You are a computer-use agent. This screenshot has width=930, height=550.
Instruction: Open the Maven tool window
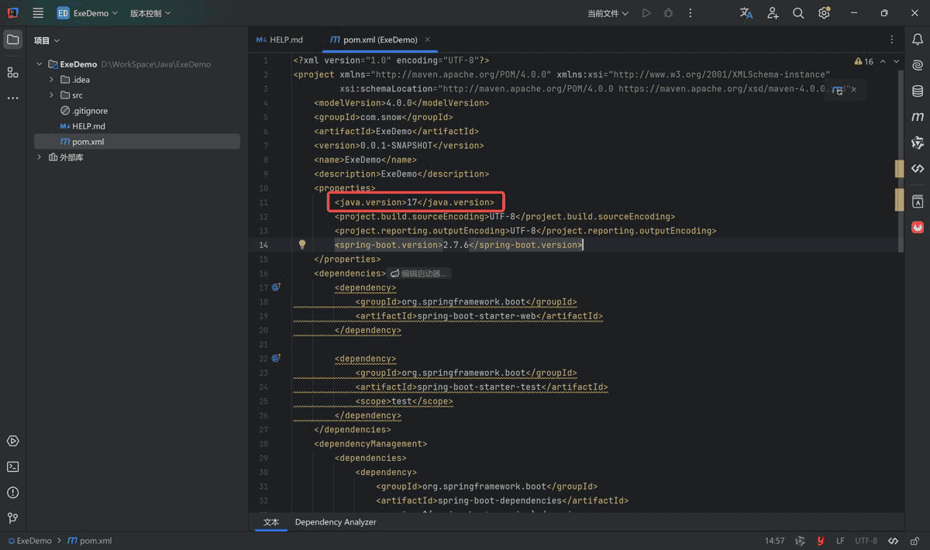[x=918, y=117]
